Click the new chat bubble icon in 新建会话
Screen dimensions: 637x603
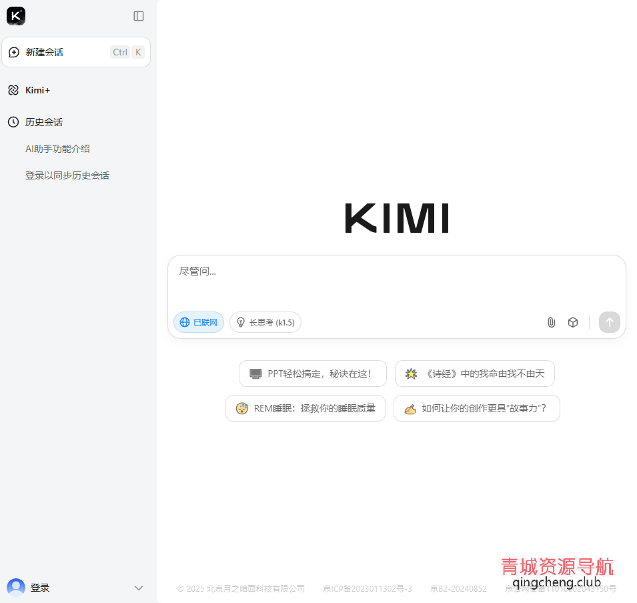tap(14, 51)
